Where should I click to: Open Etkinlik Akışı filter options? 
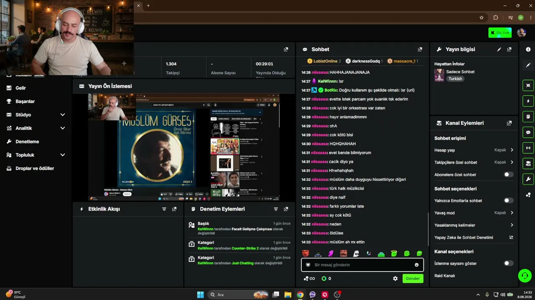tap(164, 209)
